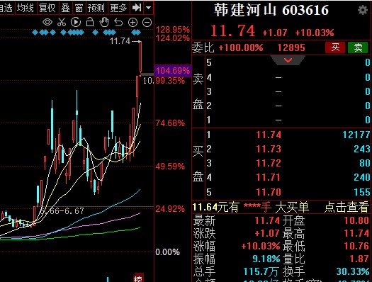Viewport: 372px width, 282px height.
Task: Select the hand pan tool
Action: point(104,22)
